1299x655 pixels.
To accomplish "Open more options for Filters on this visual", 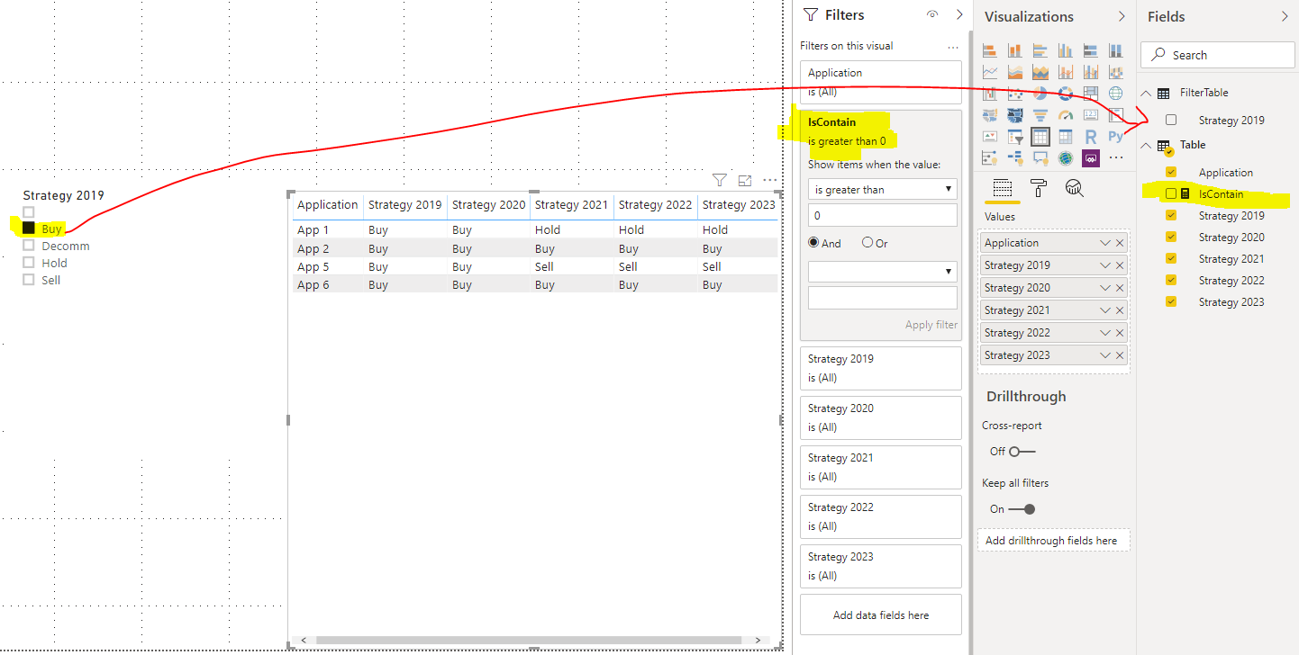I will click(953, 46).
